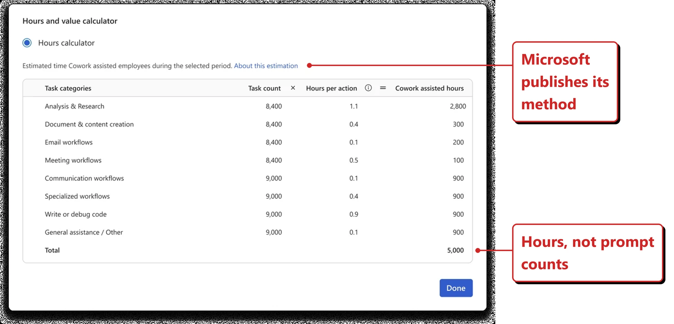Click the Total row label
This screenshot has height=324, width=674.
(x=52, y=250)
